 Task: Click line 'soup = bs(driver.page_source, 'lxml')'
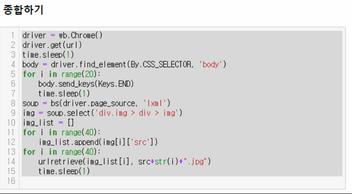[96, 103]
